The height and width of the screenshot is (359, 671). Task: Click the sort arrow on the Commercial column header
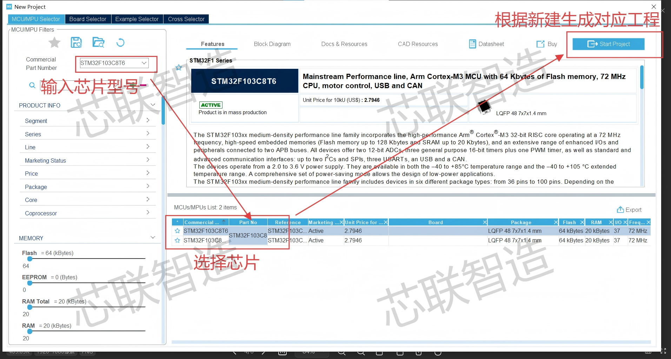pos(224,222)
